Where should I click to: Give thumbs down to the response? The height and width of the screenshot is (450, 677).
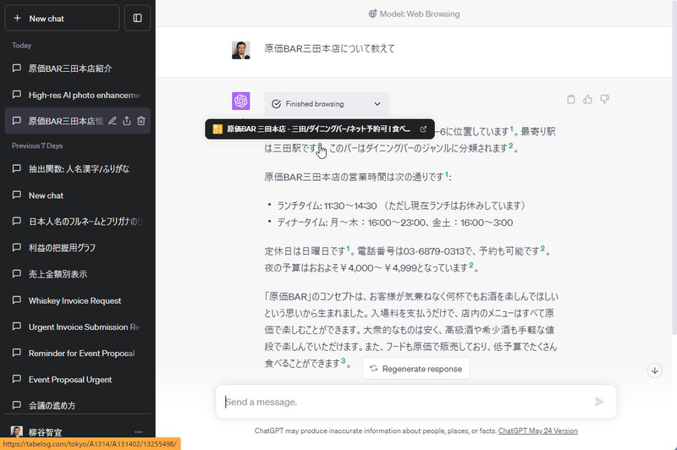(604, 100)
